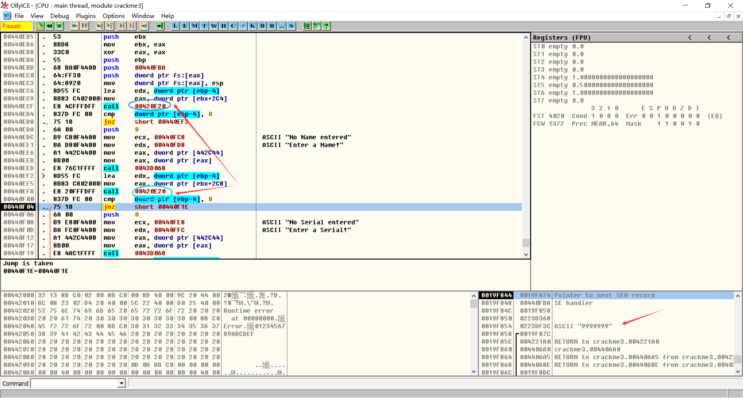The image size is (743, 398).
Task: Click the Pause execution toolbar icon
Action: click(84, 26)
